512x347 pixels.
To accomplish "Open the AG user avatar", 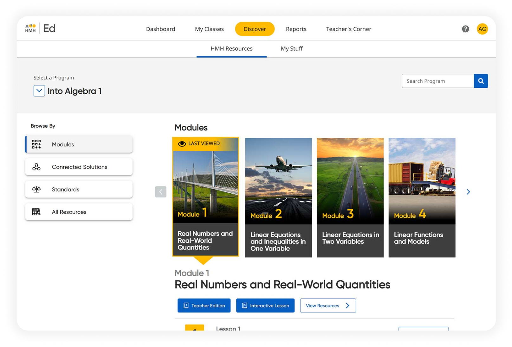I will click(x=482, y=29).
